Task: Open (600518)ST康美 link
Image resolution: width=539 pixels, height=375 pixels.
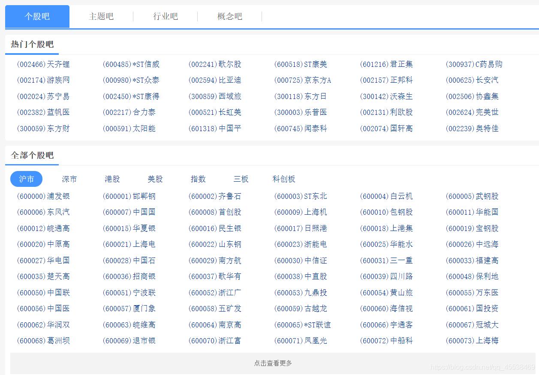Action: click(301, 64)
